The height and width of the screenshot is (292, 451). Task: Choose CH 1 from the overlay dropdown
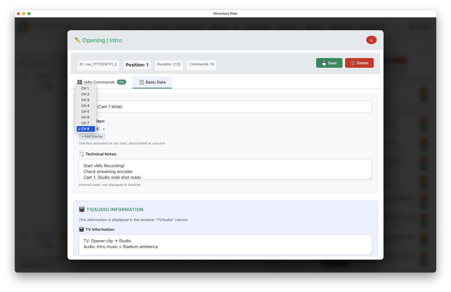85,88
